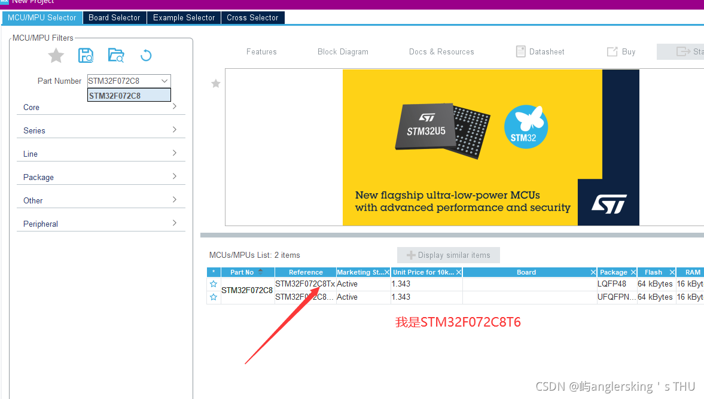Click Display similar items button

pyautogui.click(x=449, y=255)
